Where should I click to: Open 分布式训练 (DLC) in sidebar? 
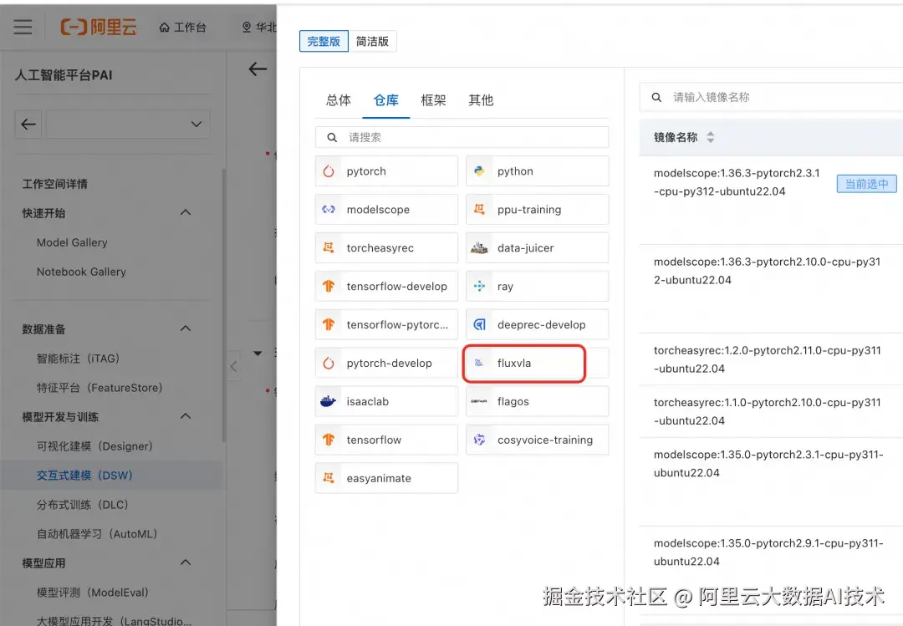pos(82,505)
